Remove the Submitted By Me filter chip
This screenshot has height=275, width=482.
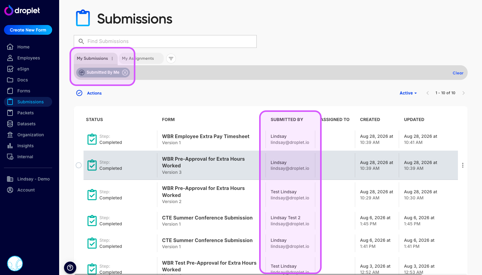pyautogui.click(x=125, y=73)
